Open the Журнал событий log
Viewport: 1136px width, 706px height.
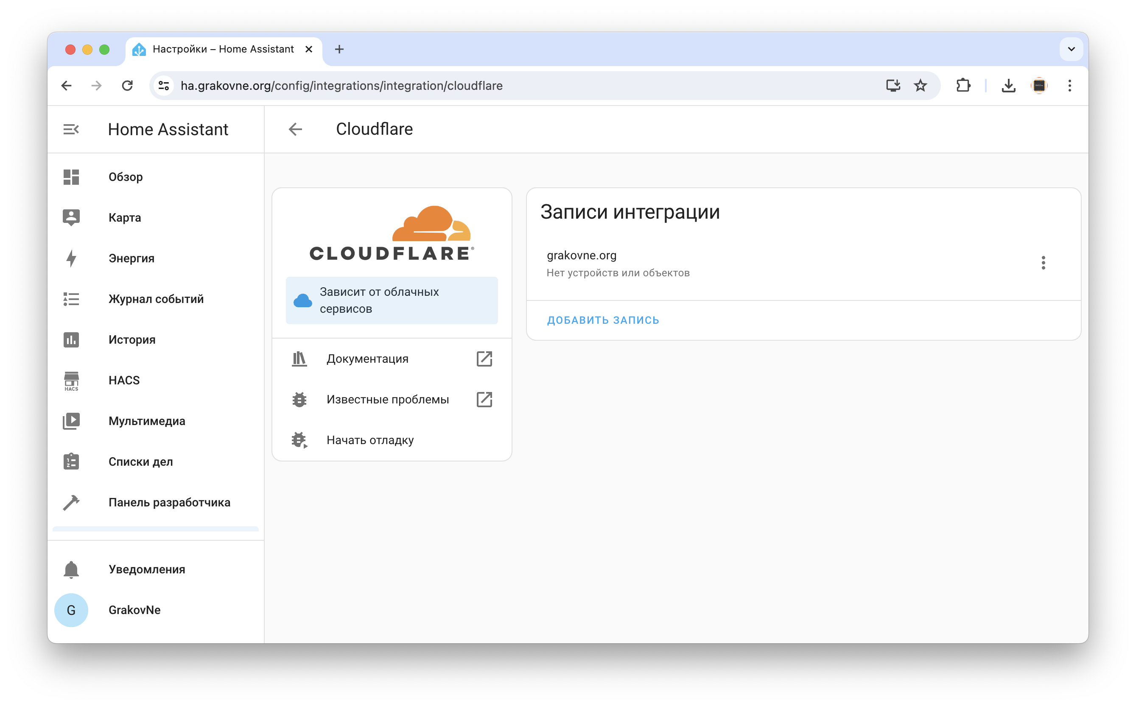[156, 299]
